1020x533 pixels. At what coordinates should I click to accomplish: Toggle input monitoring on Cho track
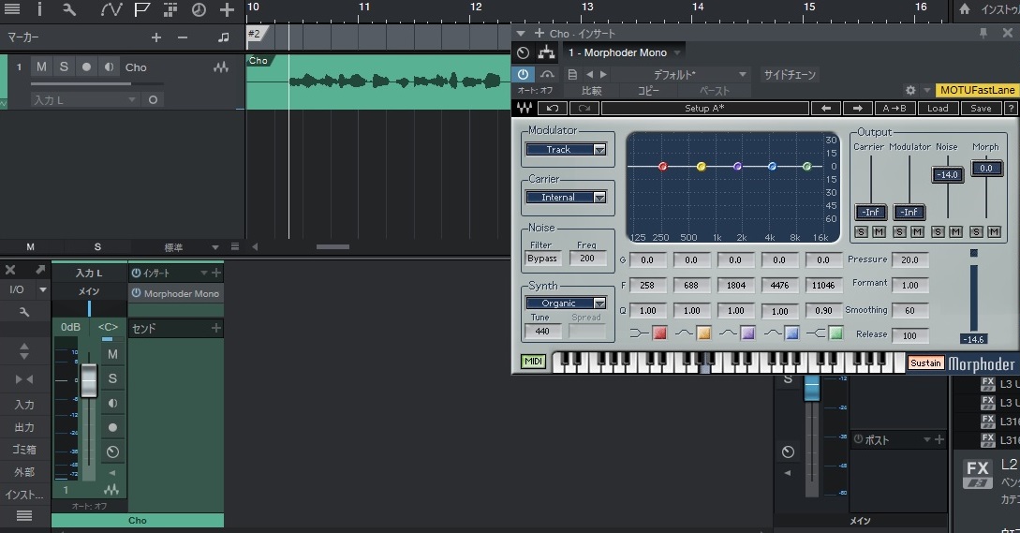109,67
